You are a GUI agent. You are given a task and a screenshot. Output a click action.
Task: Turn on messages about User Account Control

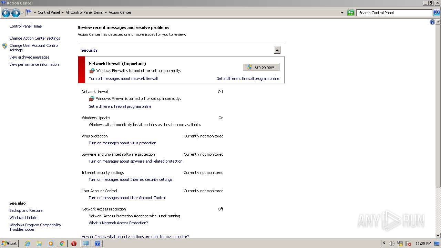point(127,198)
